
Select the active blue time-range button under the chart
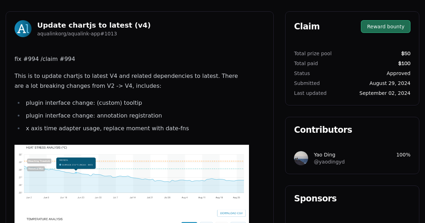tap(189, 222)
